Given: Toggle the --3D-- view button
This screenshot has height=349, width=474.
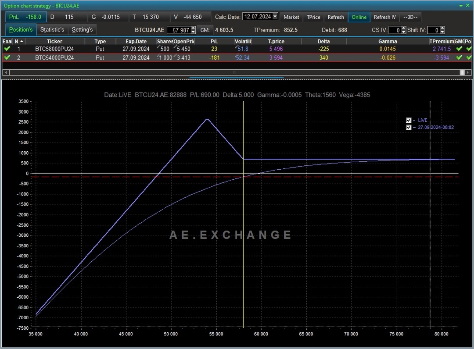Looking at the screenshot, I should pos(410,17).
